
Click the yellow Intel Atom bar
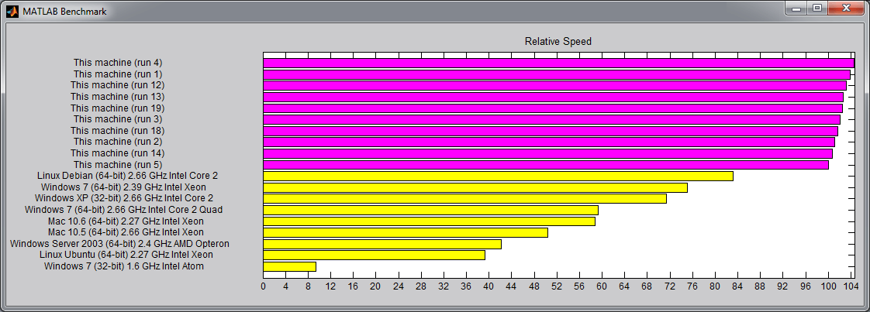coord(290,266)
